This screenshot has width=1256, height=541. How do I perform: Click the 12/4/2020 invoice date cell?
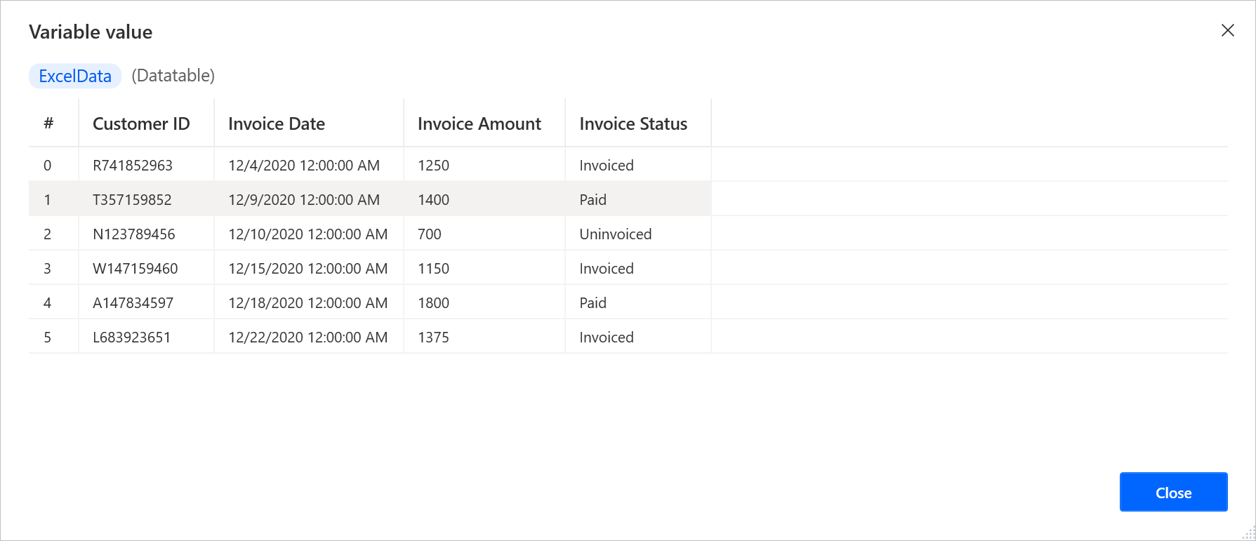(x=304, y=166)
